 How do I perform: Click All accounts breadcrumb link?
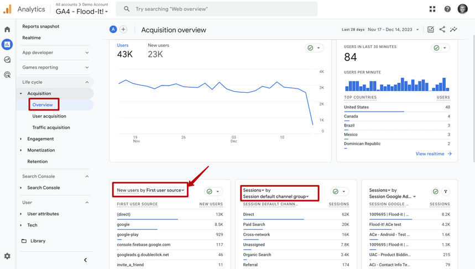(x=66, y=4)
